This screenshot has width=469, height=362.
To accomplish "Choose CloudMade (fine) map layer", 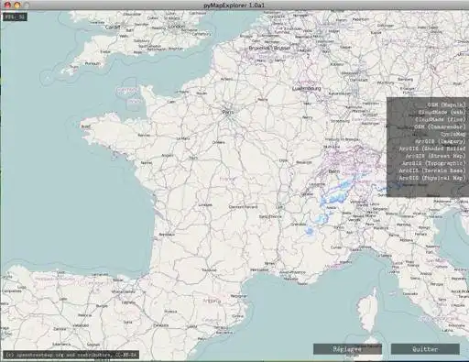I will click(x=441, y=119).
